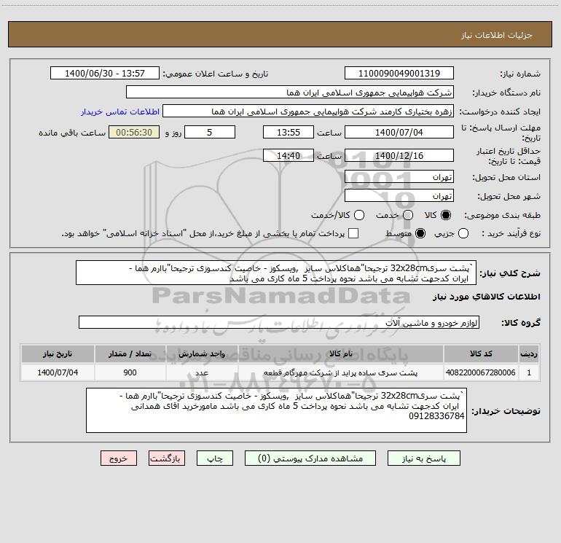561x543 pixels.
Task: Click the کد کالا column header
Action: click(481, 354)
